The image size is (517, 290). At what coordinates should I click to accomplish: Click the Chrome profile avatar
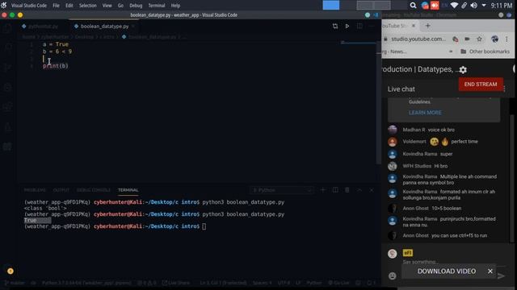(494, 39)
